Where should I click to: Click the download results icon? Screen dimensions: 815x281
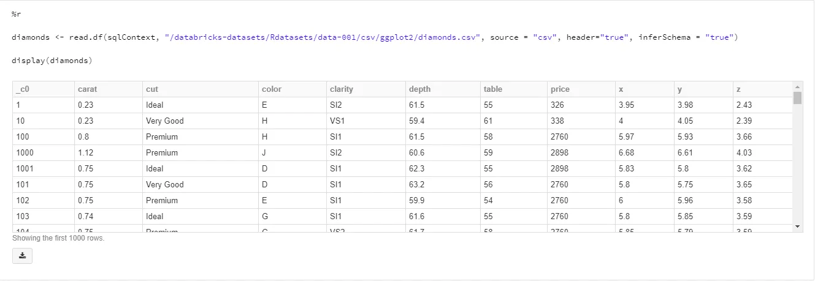(22, 256)
